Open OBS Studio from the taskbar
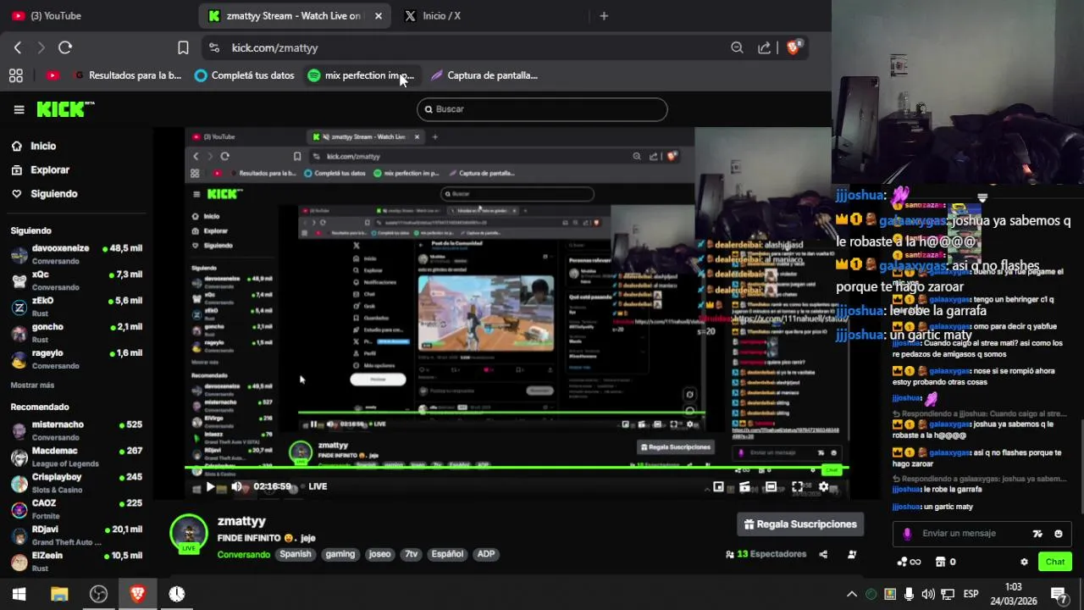 [x=98, y=594]
